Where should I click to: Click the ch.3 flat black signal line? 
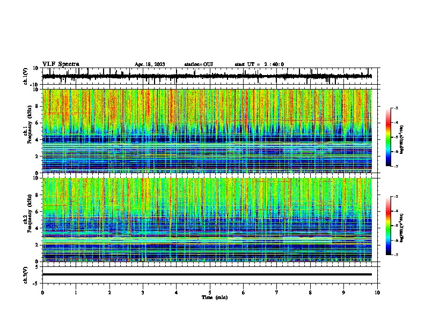pyautogui.click(x=207, y=274)
